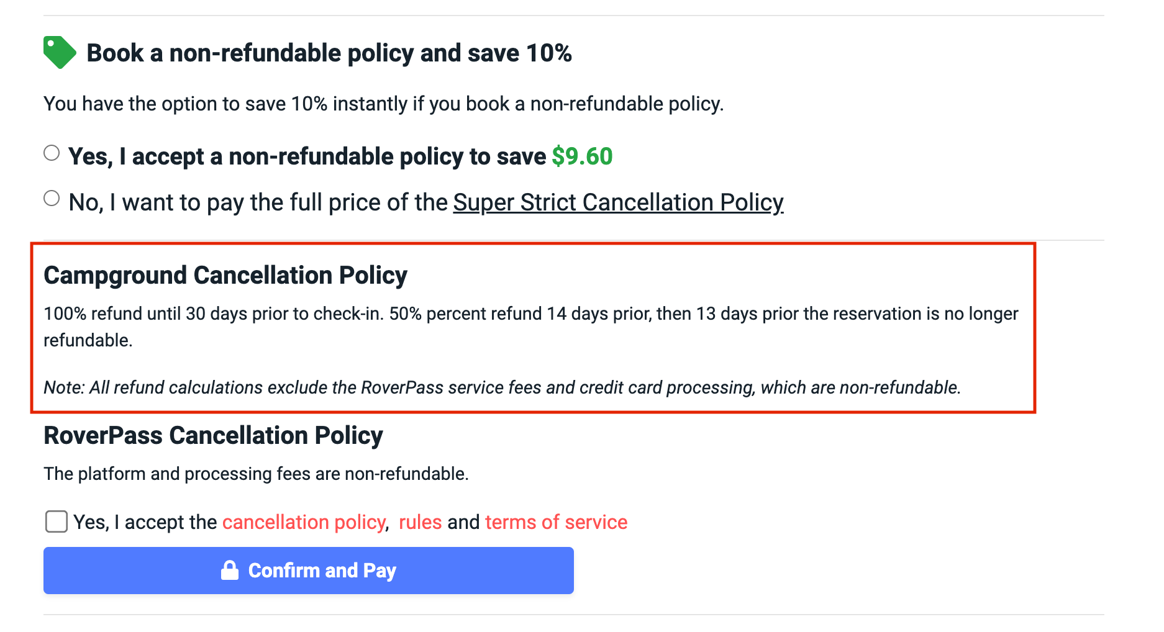Image resolution: width=1164 pixels, height=632 pixels.
Task: Click the 'save 10% instantly' description text
Action: coord(384,104)
